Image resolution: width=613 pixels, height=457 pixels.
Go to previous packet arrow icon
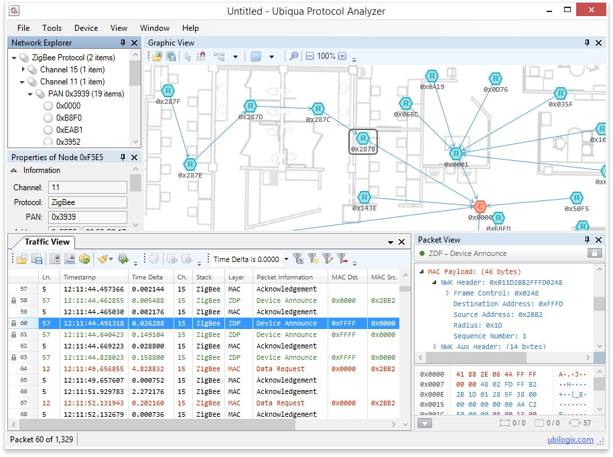172,259
